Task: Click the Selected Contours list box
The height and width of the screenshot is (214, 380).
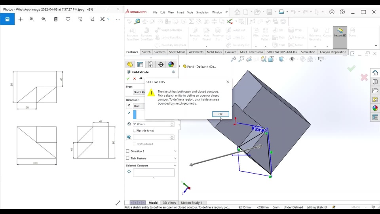Action: coord(154,173)
